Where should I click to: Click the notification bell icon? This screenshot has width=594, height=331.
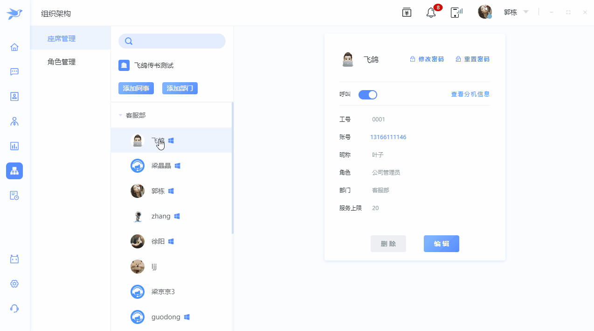[431, 13]
